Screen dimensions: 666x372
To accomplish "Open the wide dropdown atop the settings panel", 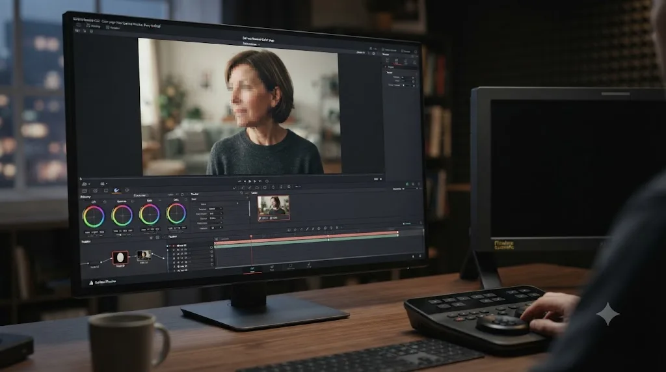I will [399, 67].
